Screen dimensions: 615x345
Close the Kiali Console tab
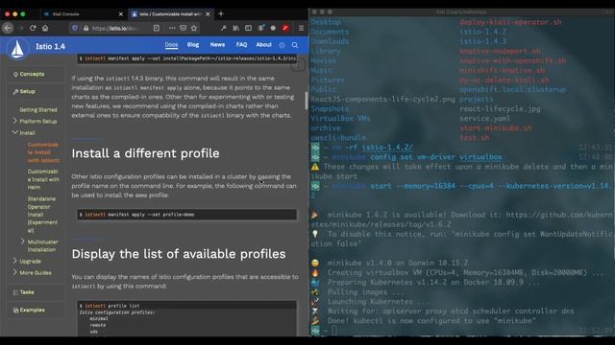[121, 14]
